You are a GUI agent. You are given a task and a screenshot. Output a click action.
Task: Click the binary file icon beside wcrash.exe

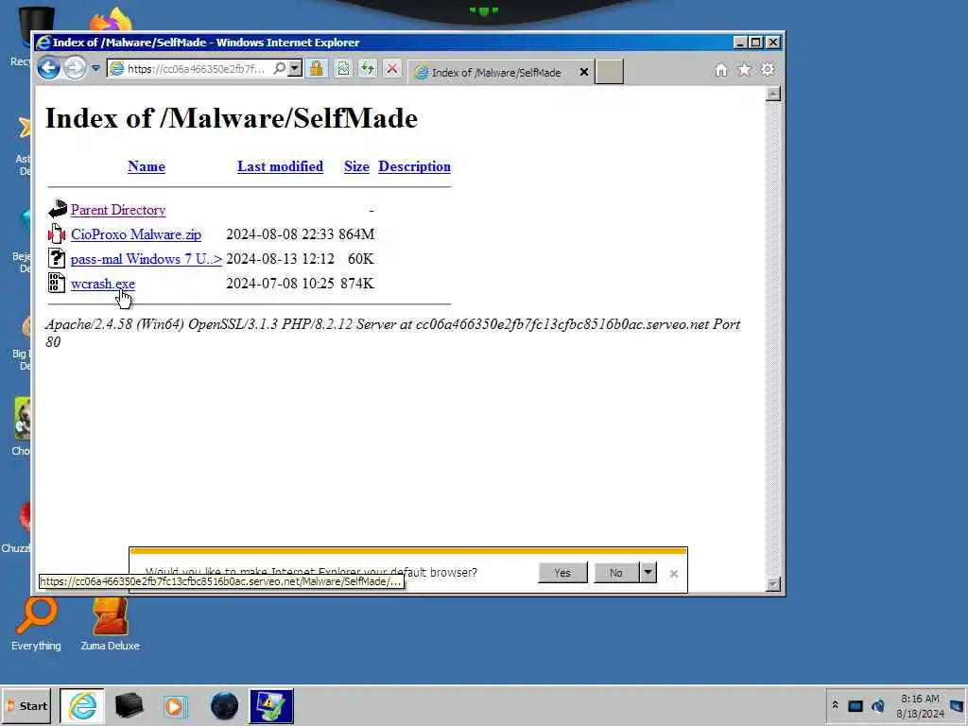(57, 283)
